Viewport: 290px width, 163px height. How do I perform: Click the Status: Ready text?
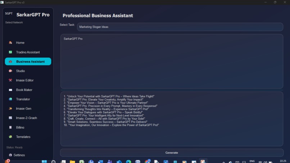pos(14,148)
